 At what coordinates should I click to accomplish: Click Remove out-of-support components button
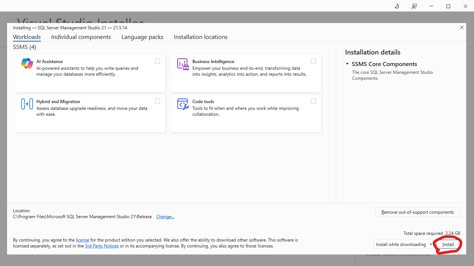tap(418, 212)
